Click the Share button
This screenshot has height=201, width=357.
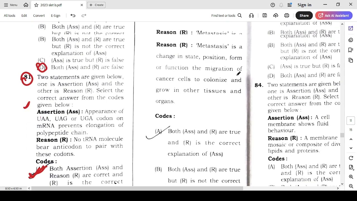304,16
